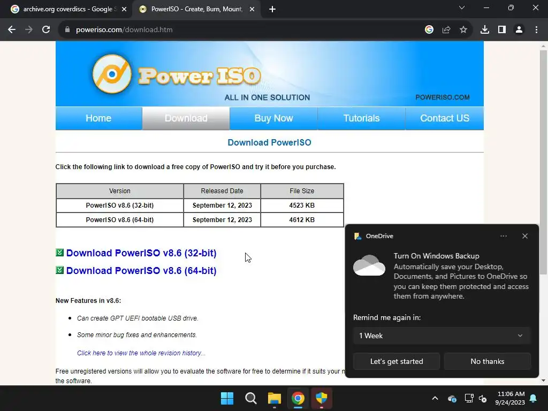Open Contact US navigation item

click(445, 118)
